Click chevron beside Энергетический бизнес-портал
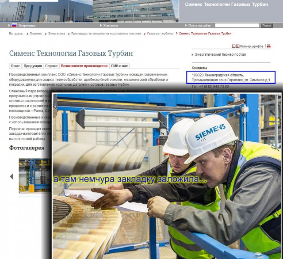Image resolution: width=283 pixels, height=259 pixels. point(192,55)
